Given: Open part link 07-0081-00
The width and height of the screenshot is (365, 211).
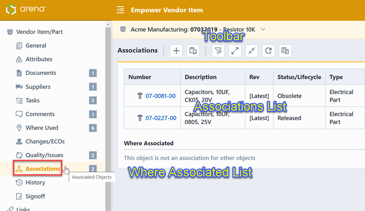Looking at the screenshot, I should 161,96.
